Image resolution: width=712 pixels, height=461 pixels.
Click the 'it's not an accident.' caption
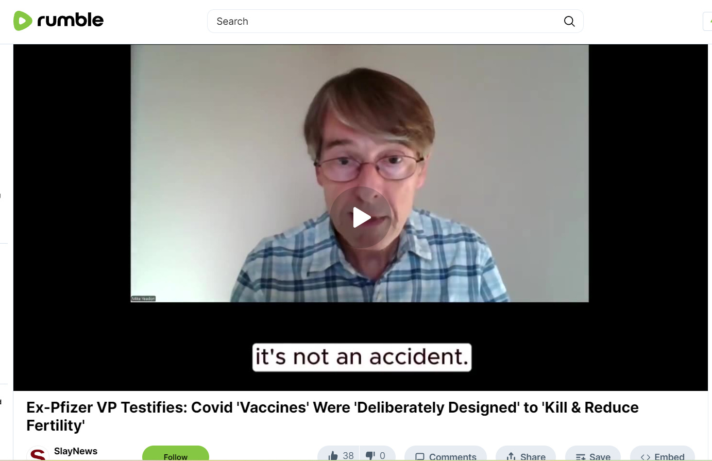point(362,357)
